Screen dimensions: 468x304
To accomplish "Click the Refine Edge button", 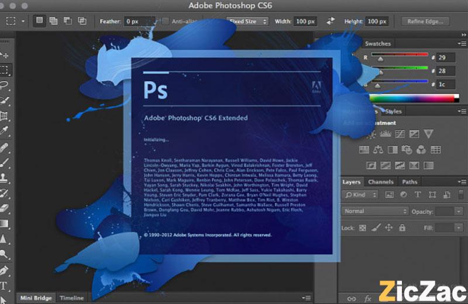I will [x=425, y=21].
